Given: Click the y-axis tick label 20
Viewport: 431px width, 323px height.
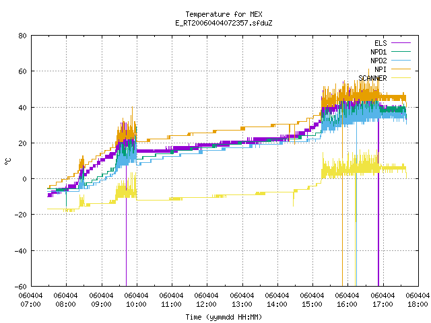Looking at the screenshot, I should tap(22, 143).
